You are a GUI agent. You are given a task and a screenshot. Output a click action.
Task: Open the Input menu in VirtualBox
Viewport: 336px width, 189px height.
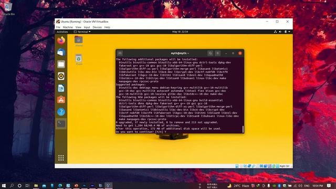click(x=87, y=27)
